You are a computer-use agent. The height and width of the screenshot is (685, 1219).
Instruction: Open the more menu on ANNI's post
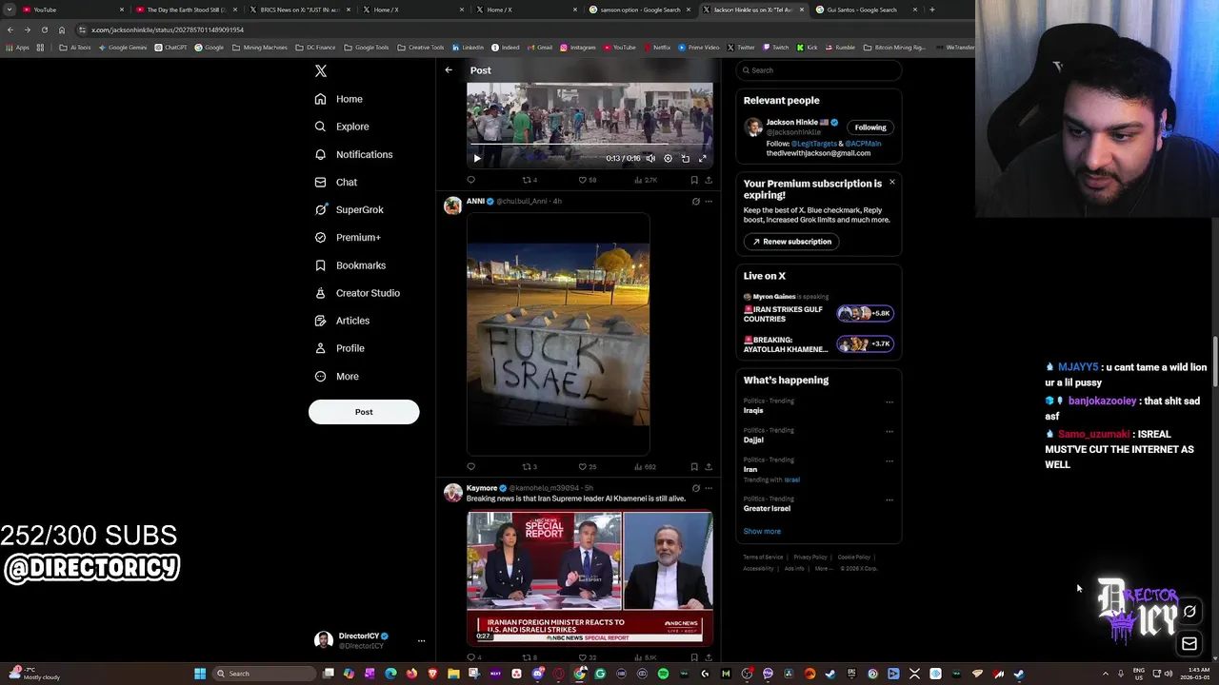coord(709,202)
